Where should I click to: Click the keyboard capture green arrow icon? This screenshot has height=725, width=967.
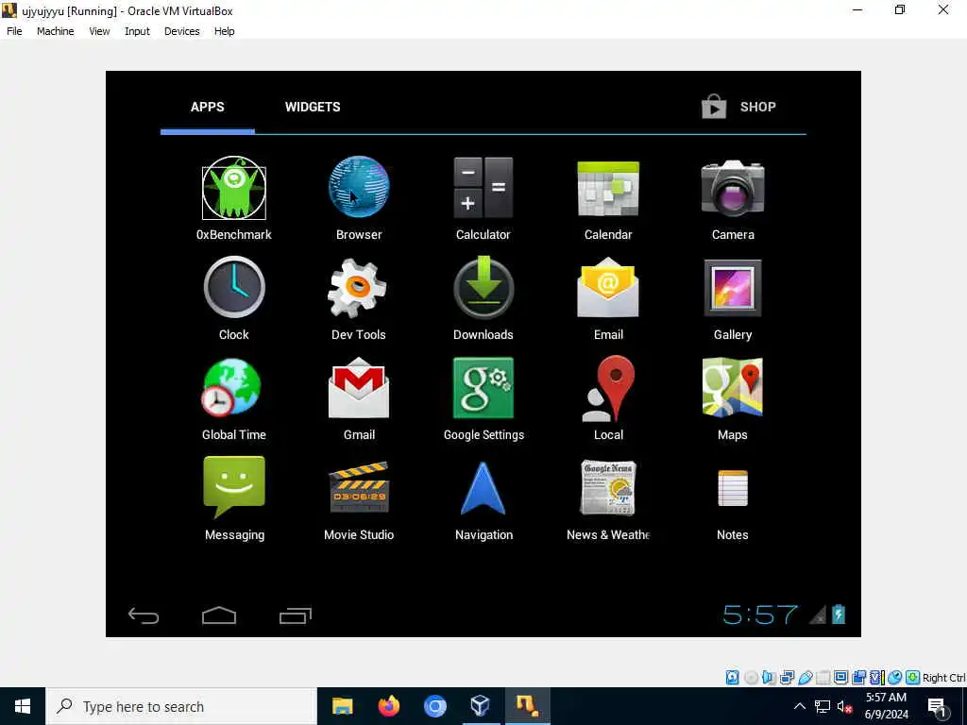click(913, 678)
